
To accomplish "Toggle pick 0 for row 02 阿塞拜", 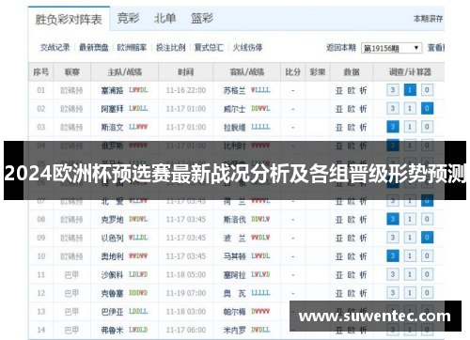I will click(427, 109).
